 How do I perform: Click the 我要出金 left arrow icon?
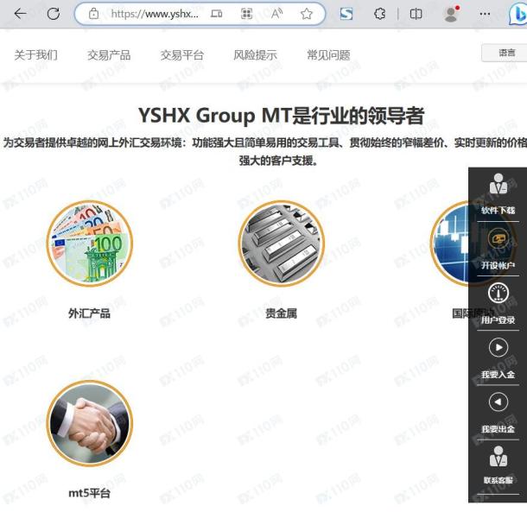pyautogui.click(x=498, y=402)
